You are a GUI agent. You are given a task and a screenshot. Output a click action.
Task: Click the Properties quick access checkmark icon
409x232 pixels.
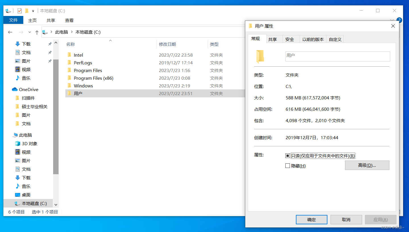20,11
